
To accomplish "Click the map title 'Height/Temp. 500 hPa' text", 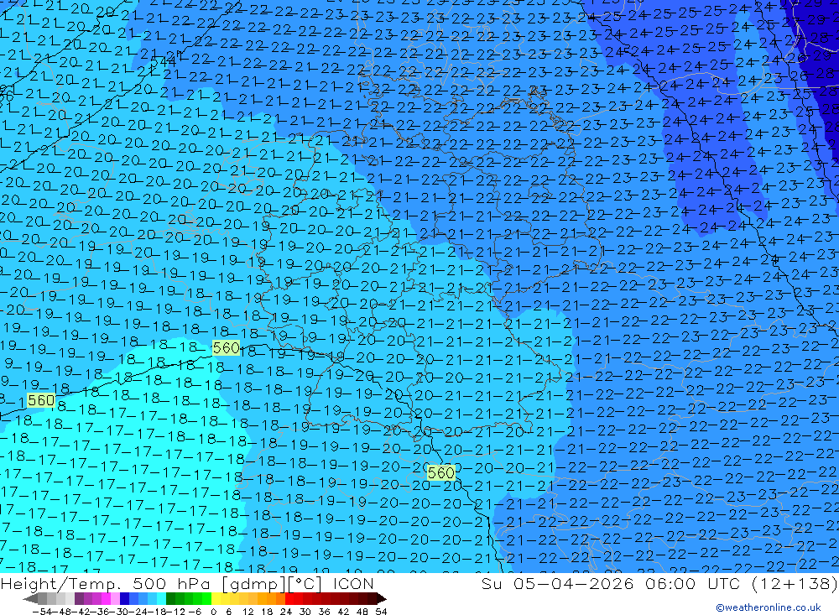I will [107, 584].
